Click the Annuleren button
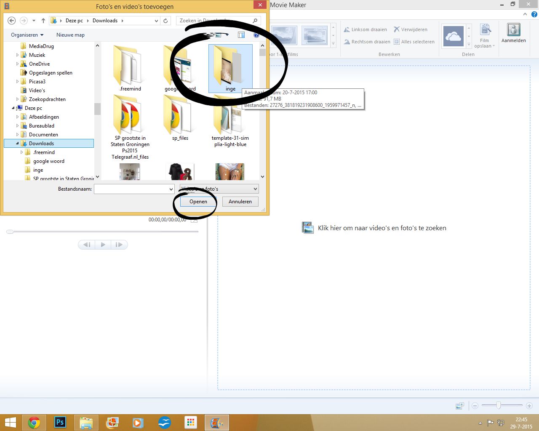Image resolution: width=539 pixels, height=431 pixels. [240, 202]
